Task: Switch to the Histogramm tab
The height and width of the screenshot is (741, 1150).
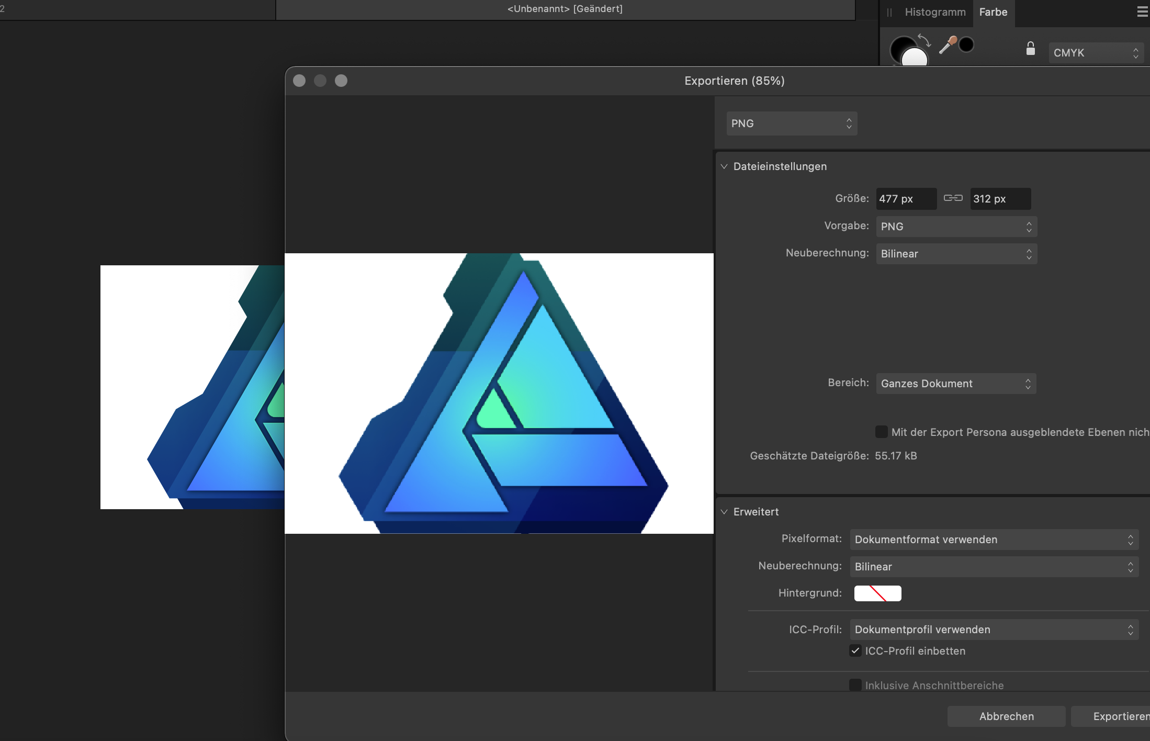Action: [x=935, y=12]
